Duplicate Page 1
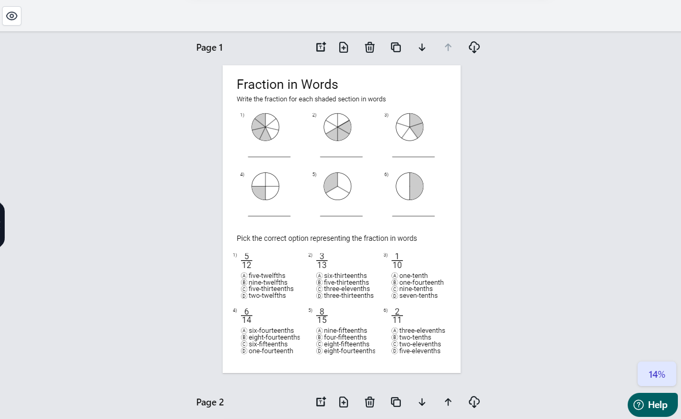 [x=396, y=47]
